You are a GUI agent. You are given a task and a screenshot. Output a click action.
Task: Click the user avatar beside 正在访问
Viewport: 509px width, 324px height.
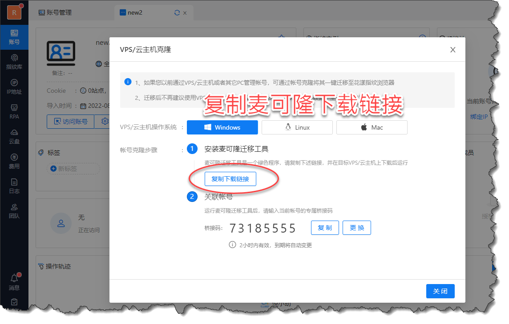click(x=61, y=223)
